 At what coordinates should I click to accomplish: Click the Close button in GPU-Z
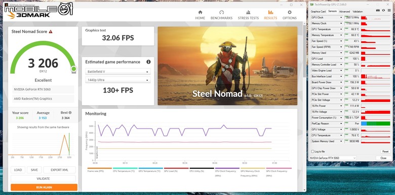pos(383,158)
